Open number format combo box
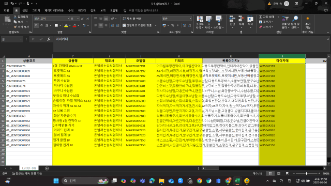 pos(177,19)
